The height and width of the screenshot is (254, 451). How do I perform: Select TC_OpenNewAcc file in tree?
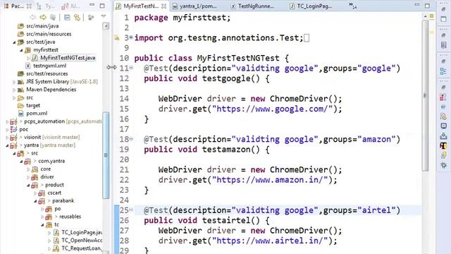82,240
